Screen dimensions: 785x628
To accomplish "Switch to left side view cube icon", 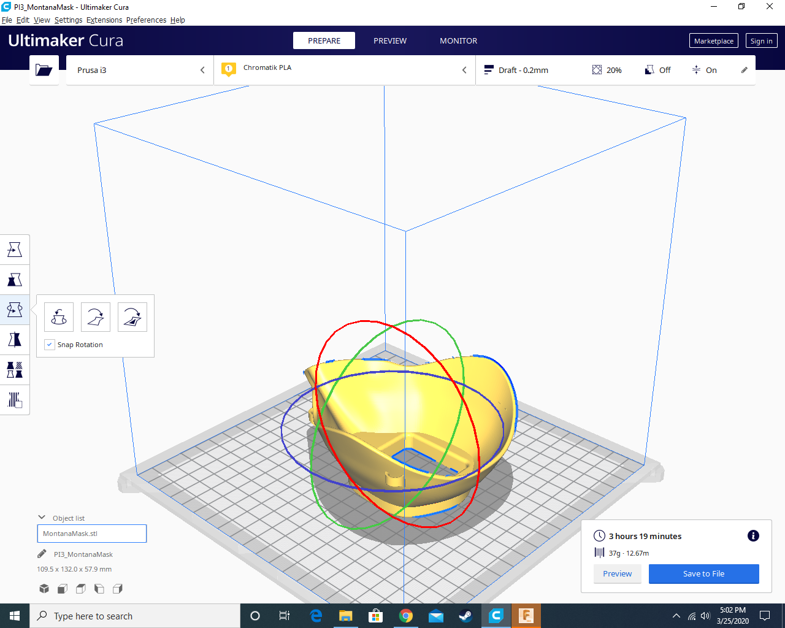I will click(99, 589).
